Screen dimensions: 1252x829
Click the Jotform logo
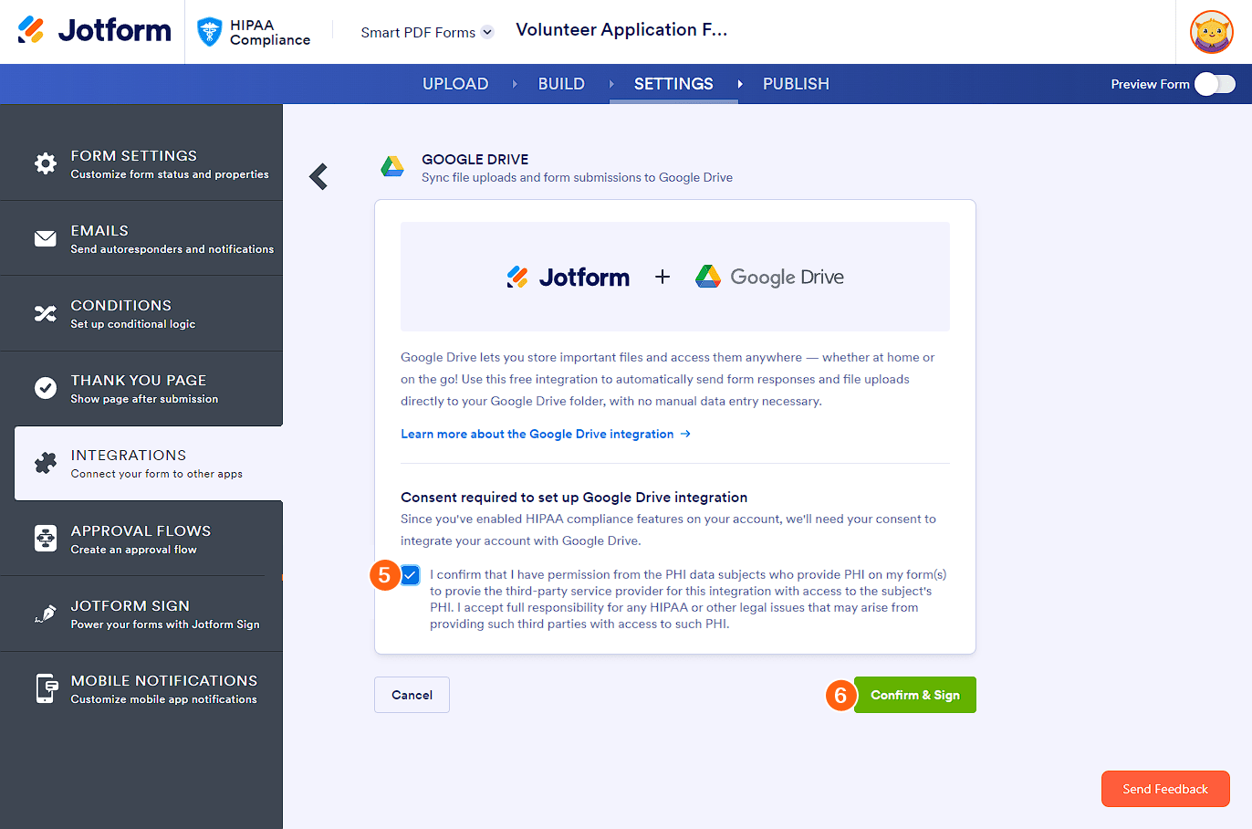(91, 30)
